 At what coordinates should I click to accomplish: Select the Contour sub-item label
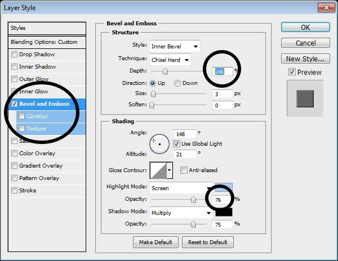tap(37, 116)
